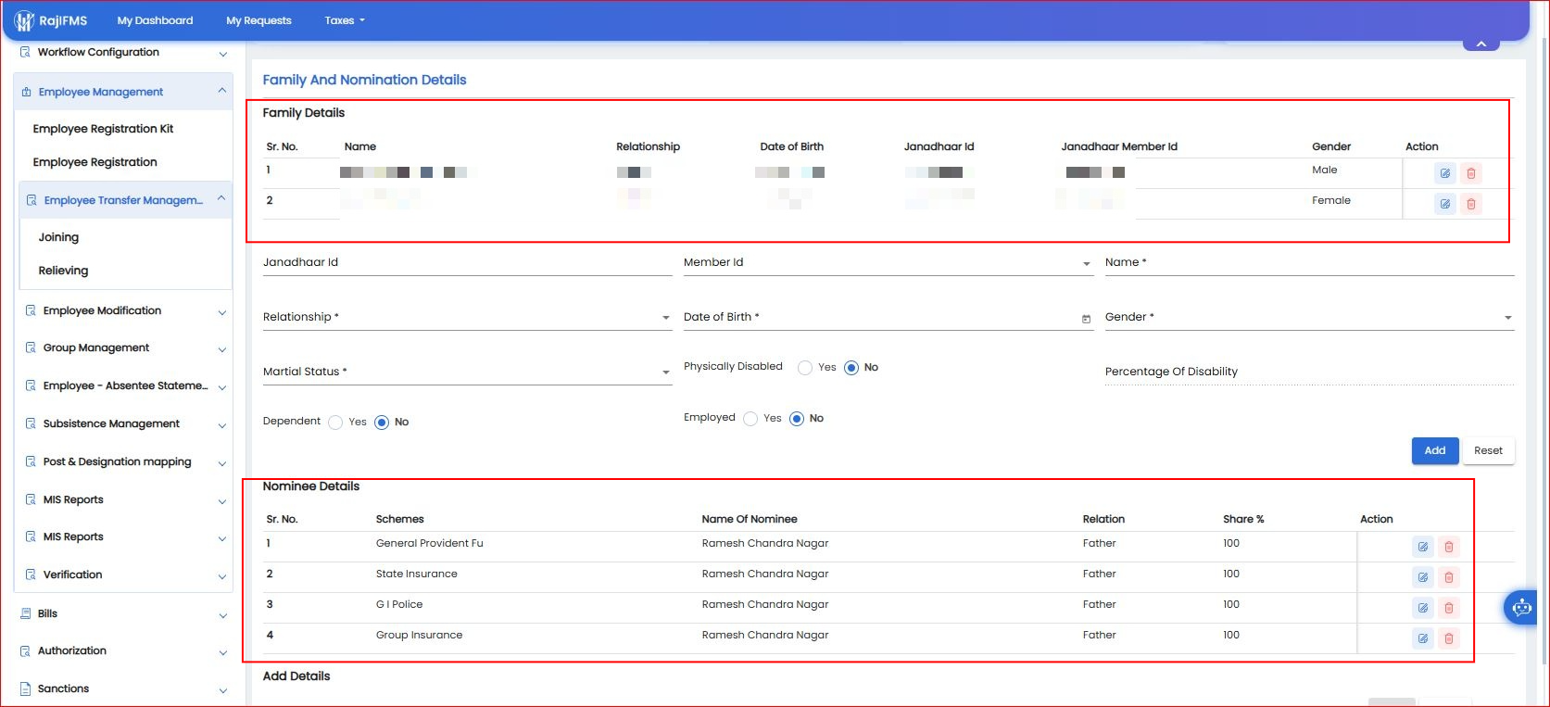Edit Group Insurance nominee row
Image resolution: width=1550 pixels, height=707 pixels.
pyautogui.click(x=1422, y=638)
